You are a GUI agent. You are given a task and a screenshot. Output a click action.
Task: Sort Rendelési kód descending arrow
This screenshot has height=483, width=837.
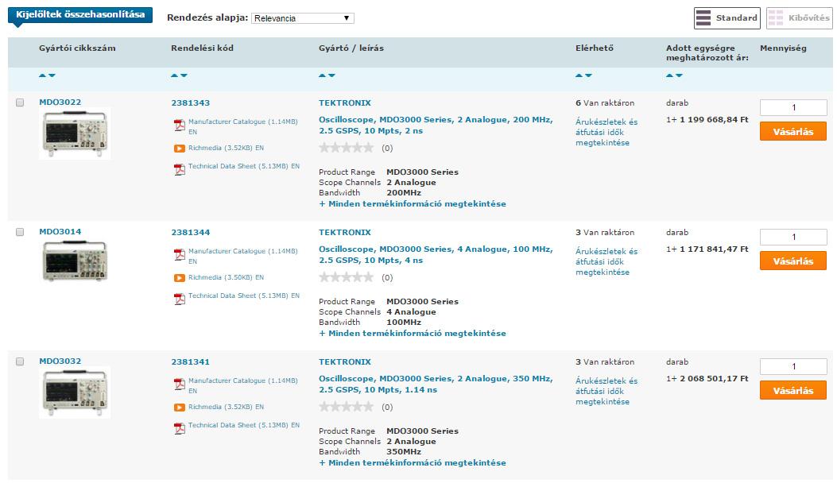coord(184,75)
